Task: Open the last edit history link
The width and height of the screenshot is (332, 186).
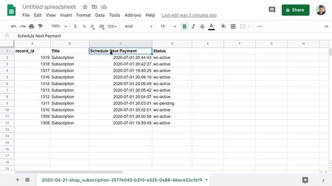Action: (189, 15)
